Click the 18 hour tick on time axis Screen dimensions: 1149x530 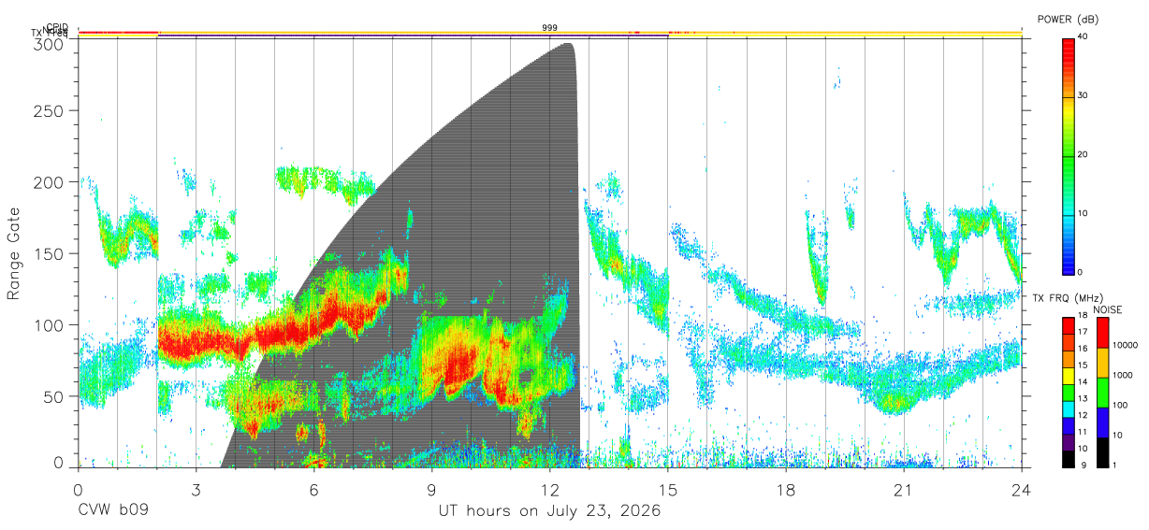[786, 490]
